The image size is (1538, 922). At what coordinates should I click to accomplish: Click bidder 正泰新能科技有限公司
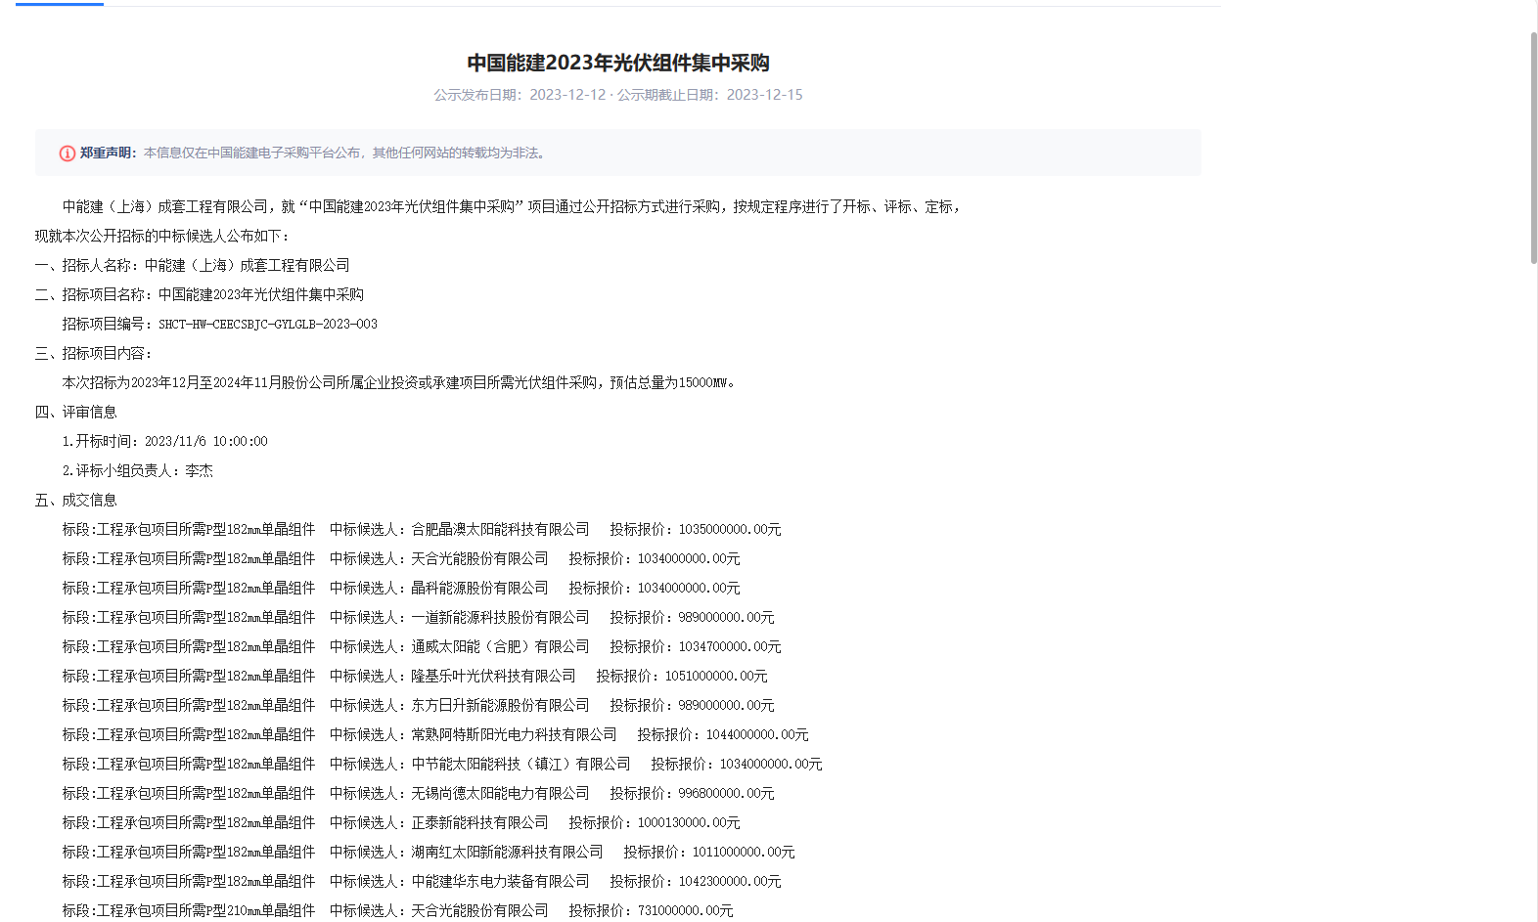point(479,822)
